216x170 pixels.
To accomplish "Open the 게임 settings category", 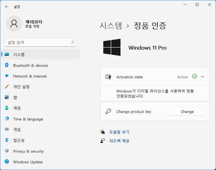I will 41,130.
